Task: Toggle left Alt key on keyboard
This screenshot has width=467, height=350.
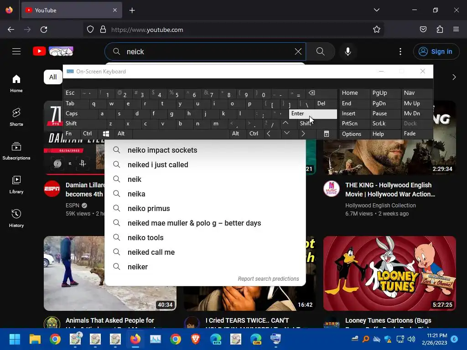Action: point(123,134)
